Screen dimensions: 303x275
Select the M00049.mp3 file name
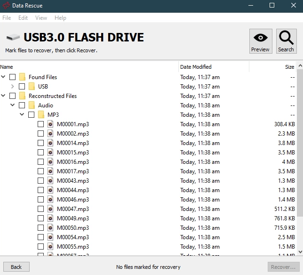[x=73, y=218]
